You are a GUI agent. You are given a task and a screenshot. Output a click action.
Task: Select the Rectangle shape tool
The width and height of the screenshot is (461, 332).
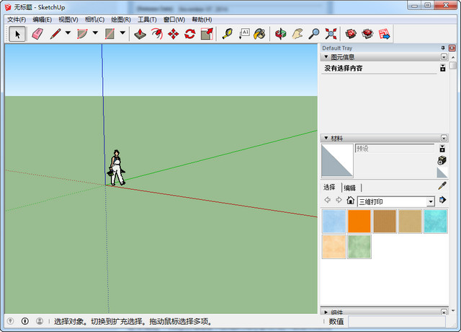tap(109, 34)
